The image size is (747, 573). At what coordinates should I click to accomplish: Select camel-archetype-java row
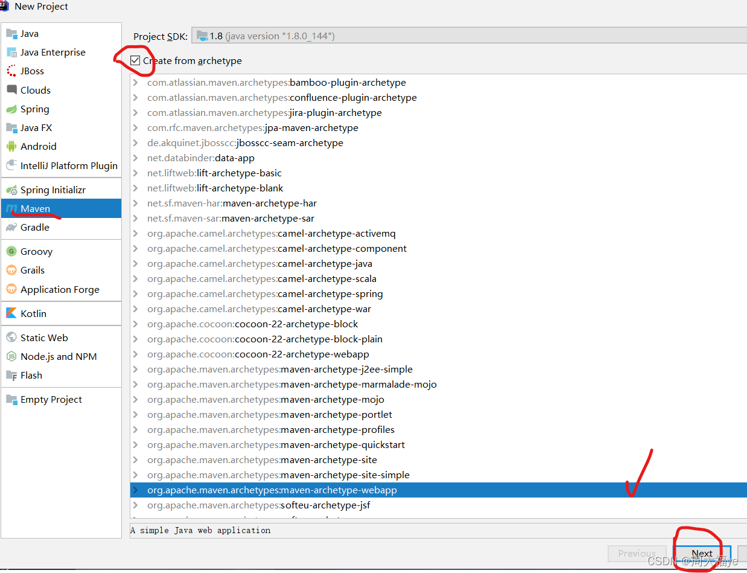click(x=439, y=264)
